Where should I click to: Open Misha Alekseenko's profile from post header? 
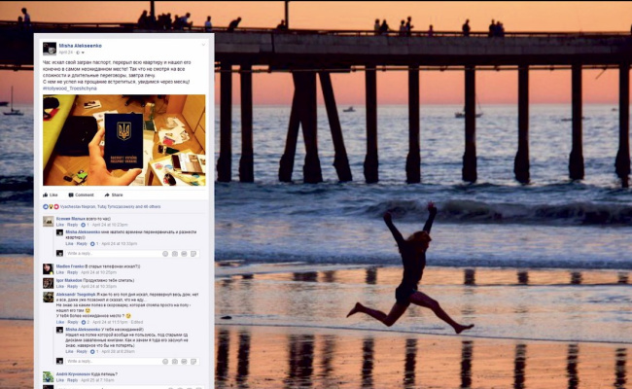coord(81,45)
